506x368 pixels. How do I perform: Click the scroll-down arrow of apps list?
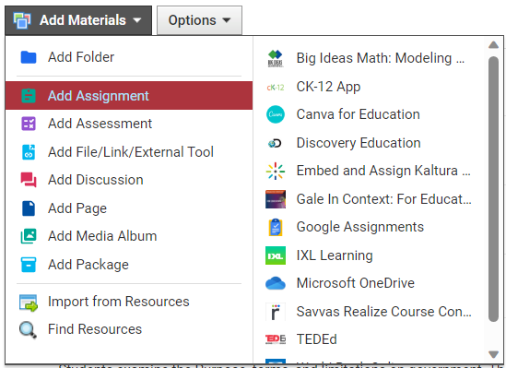(x=493, y=354)
